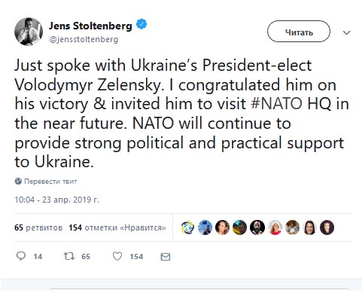This screenshot has width=362, height=293.
Task: Like the tweet with heart icon
Action: click(x=117, y=256)
